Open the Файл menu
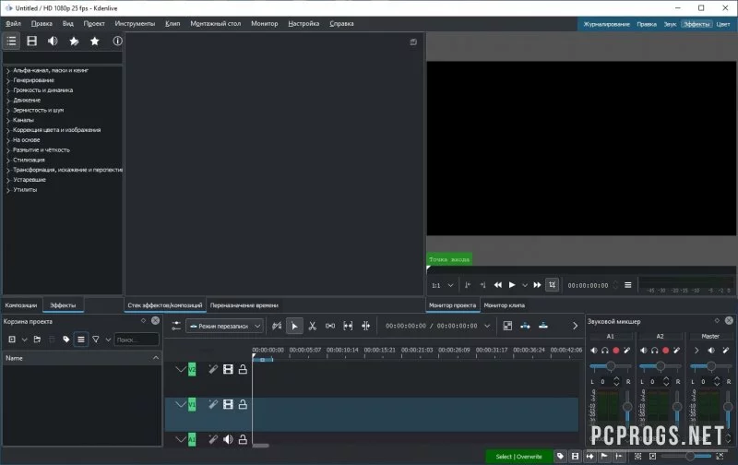Image resolution: width=738 pixels, height=465 pixels. 13,24
